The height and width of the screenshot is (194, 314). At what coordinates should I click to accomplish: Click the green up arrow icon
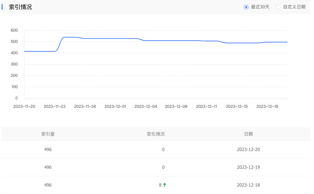(x=165, y=185)
